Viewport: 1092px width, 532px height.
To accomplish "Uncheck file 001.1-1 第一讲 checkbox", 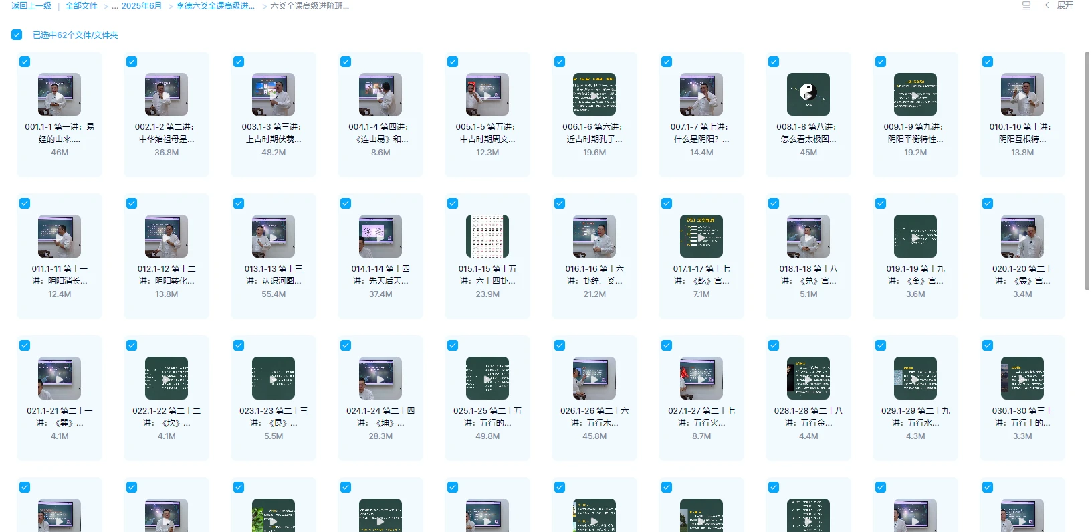I will pyautogui.click(x=25, y=62).
